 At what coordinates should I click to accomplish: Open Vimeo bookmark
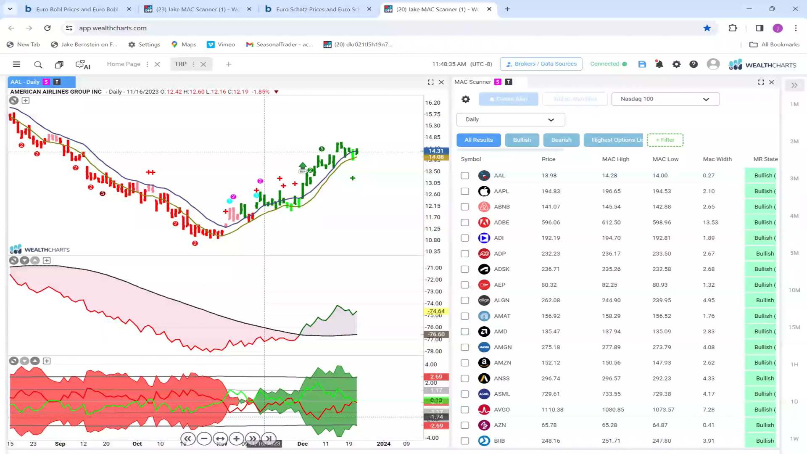click(x=221, y=45)
